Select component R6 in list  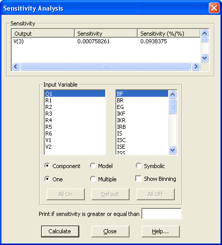click(75, 133)
